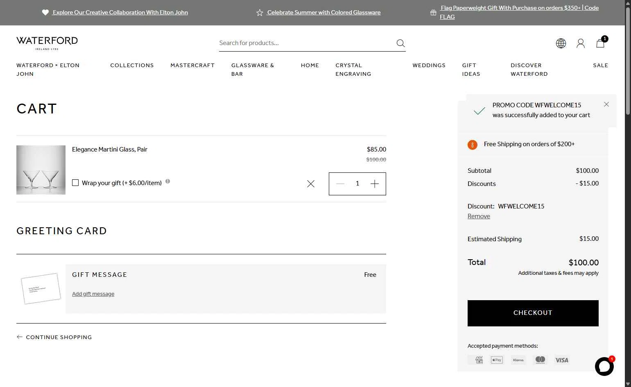The image size is (631, 387).
Task: Increase quantity with plus button
Action: 374,184
